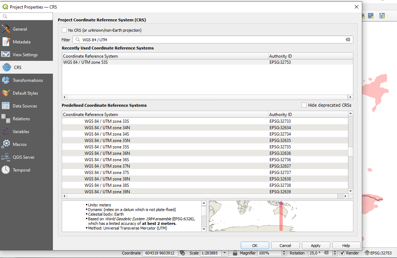Click recent list scroll-left arrow

pyautogui.click(x=64, y=97)
